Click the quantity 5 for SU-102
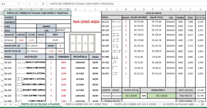 coord(126,62)
